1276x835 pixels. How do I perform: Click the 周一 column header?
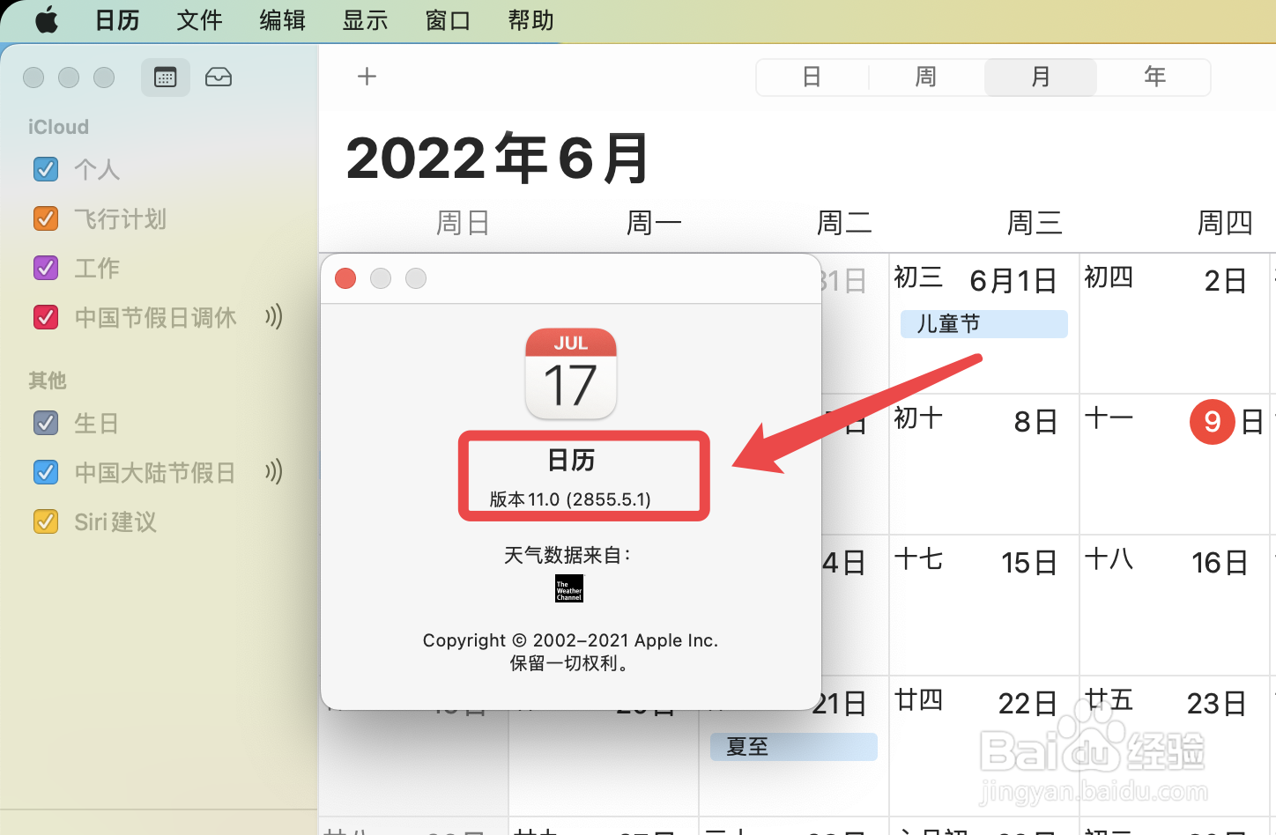pos(654,223)
